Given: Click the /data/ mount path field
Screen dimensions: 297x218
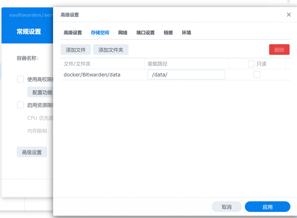Looking at the screenshot, I should click(x=186, y=75).
